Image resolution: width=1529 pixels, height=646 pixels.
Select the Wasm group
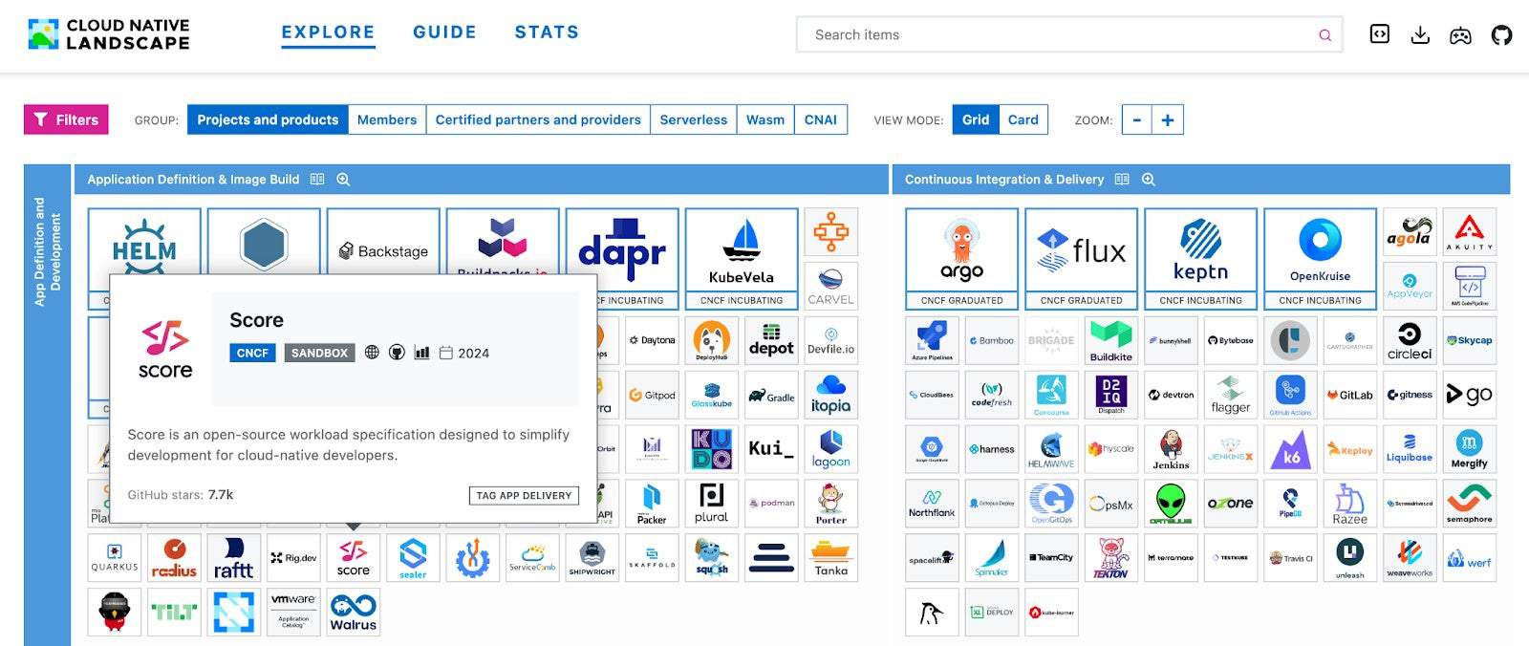click(x=765, y=119)
